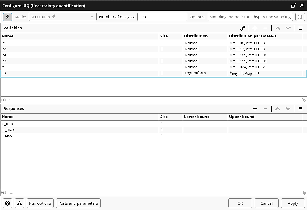Clear the Variables filter with broom icon
The image size is (307, 210).
tap(304, 100)
